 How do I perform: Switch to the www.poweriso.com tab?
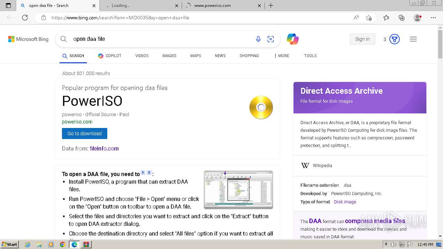point(224,6)
